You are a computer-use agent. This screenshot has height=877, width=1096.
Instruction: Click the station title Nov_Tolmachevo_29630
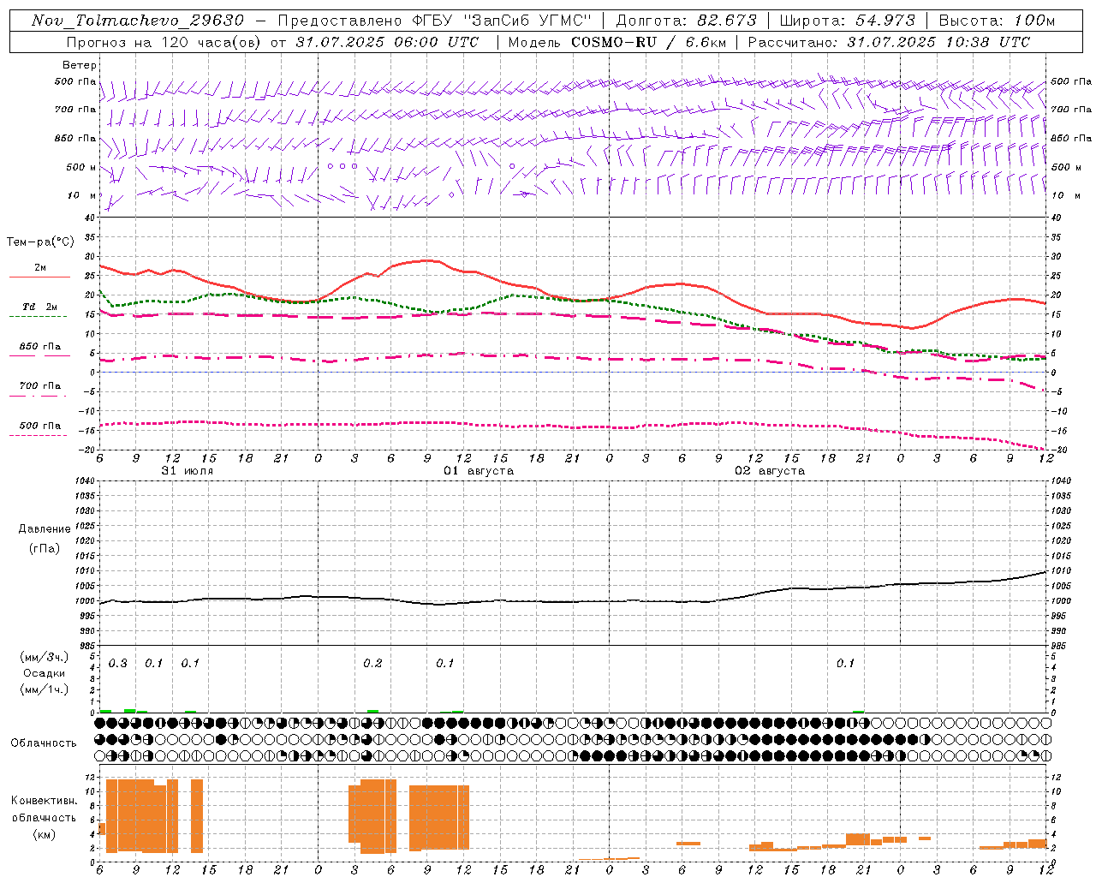(137, 21)
